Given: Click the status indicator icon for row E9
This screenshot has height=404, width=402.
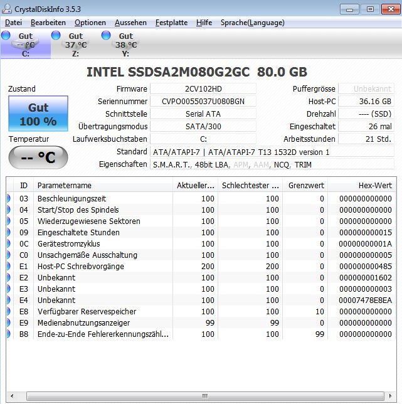Looking at the screenshot, I should click(9, 323).
